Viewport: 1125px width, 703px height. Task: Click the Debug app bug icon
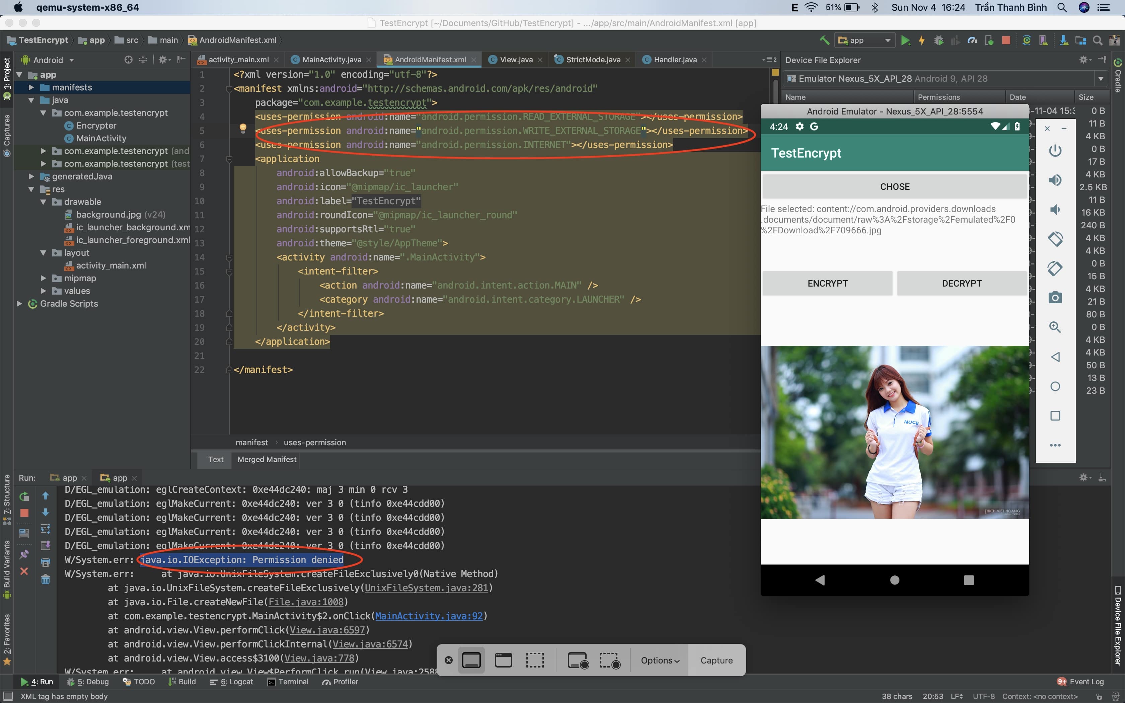[939, 41]
